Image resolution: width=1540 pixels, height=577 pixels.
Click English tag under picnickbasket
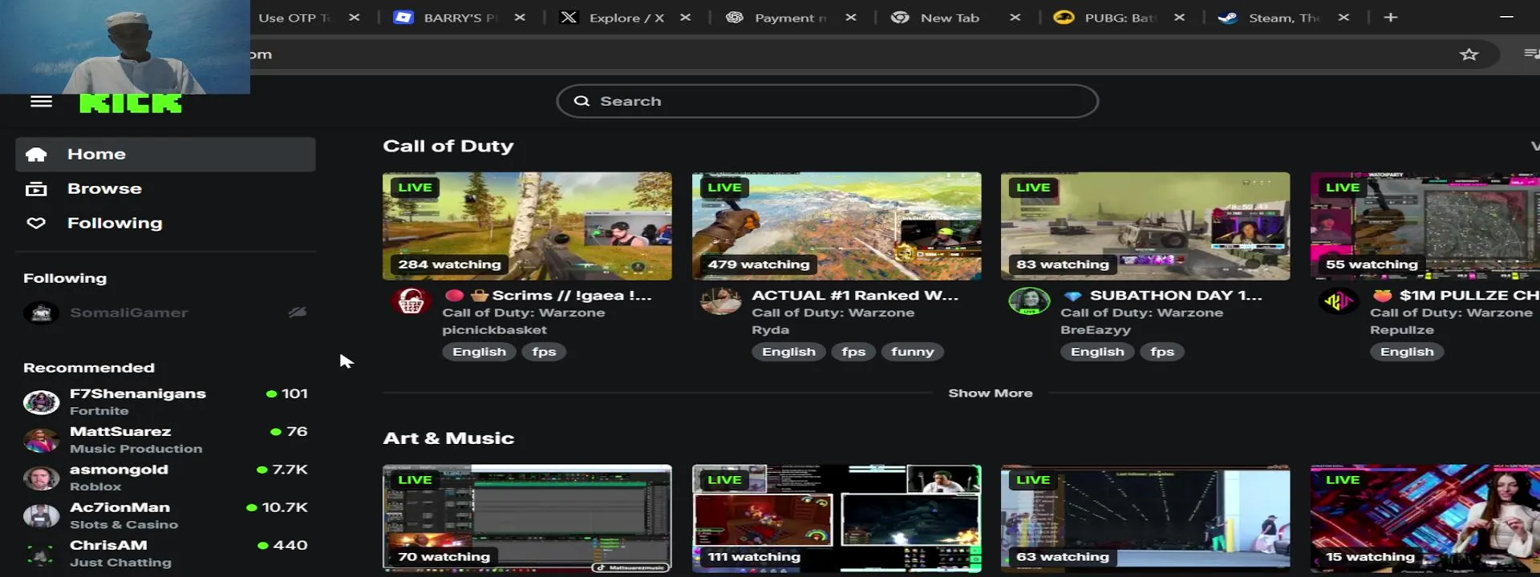pos(480,352)
